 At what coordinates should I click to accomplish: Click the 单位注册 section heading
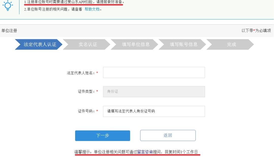click(9, 31)
